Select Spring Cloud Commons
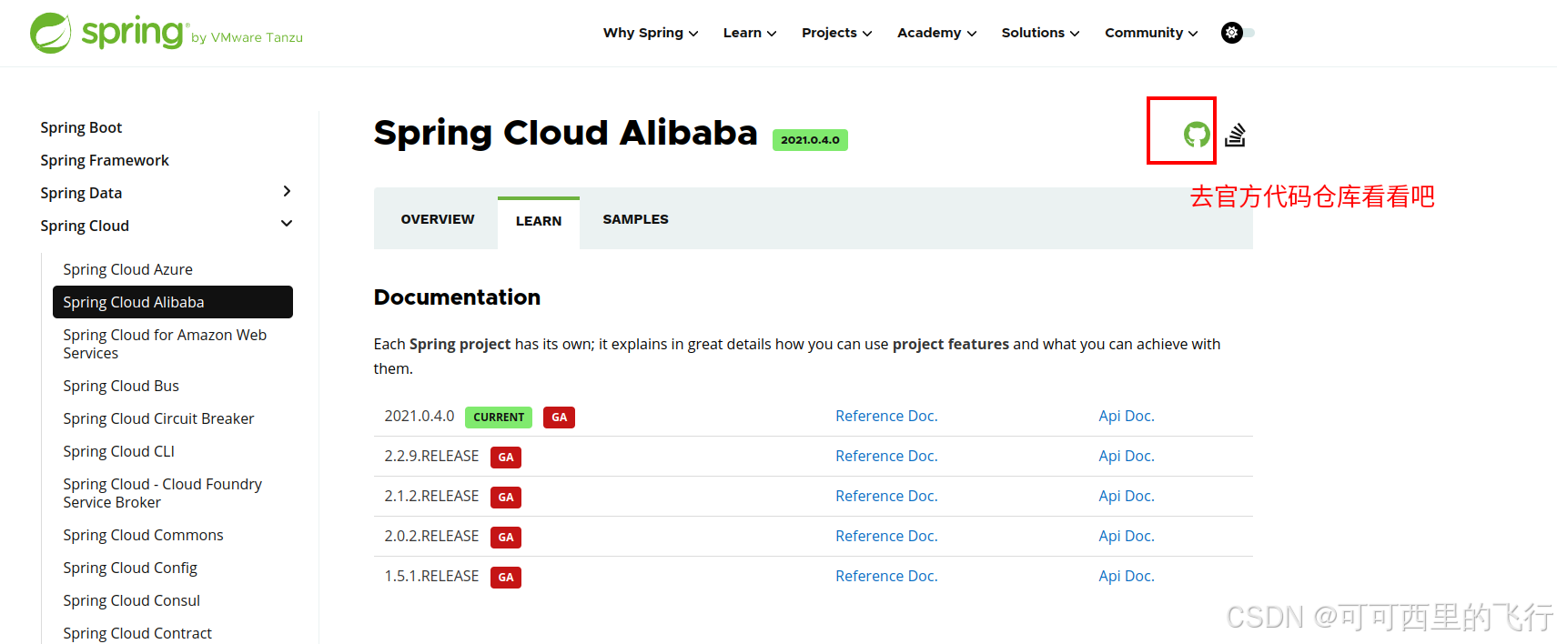Image resolution: width=1557 pixels, height=644 pixels. pyautogui.click(x=143, y=535)
